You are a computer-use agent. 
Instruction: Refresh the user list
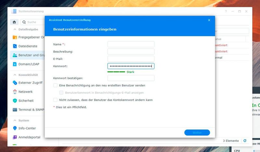point(245,141)
